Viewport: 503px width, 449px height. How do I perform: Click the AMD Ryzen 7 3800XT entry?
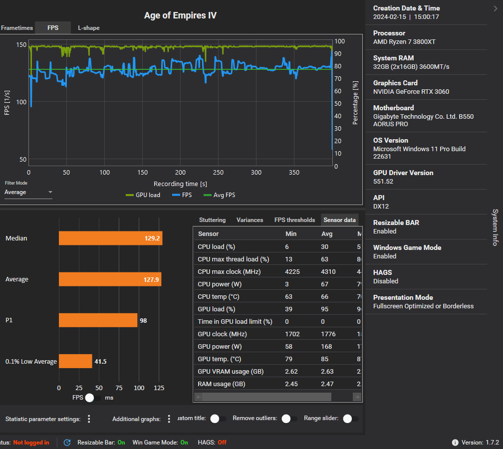404,42
